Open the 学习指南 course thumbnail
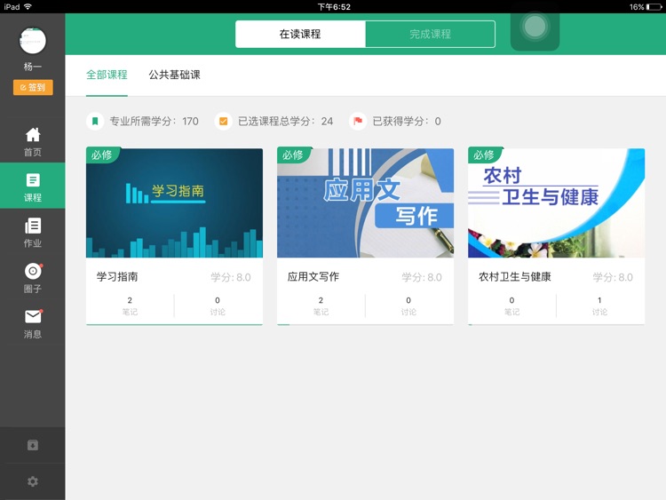The width and height of the screenshot is (666, 500). 174,202
